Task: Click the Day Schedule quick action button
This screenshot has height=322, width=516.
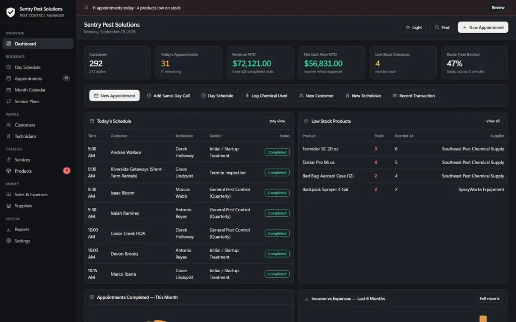Action: (x=217, y=96)
